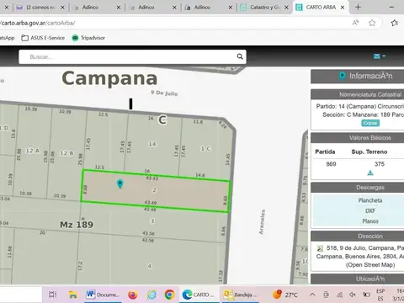404x303 pixels.
Task: Open the ASUS E-Service bookmark folder
Action: (x=43, y=38)
